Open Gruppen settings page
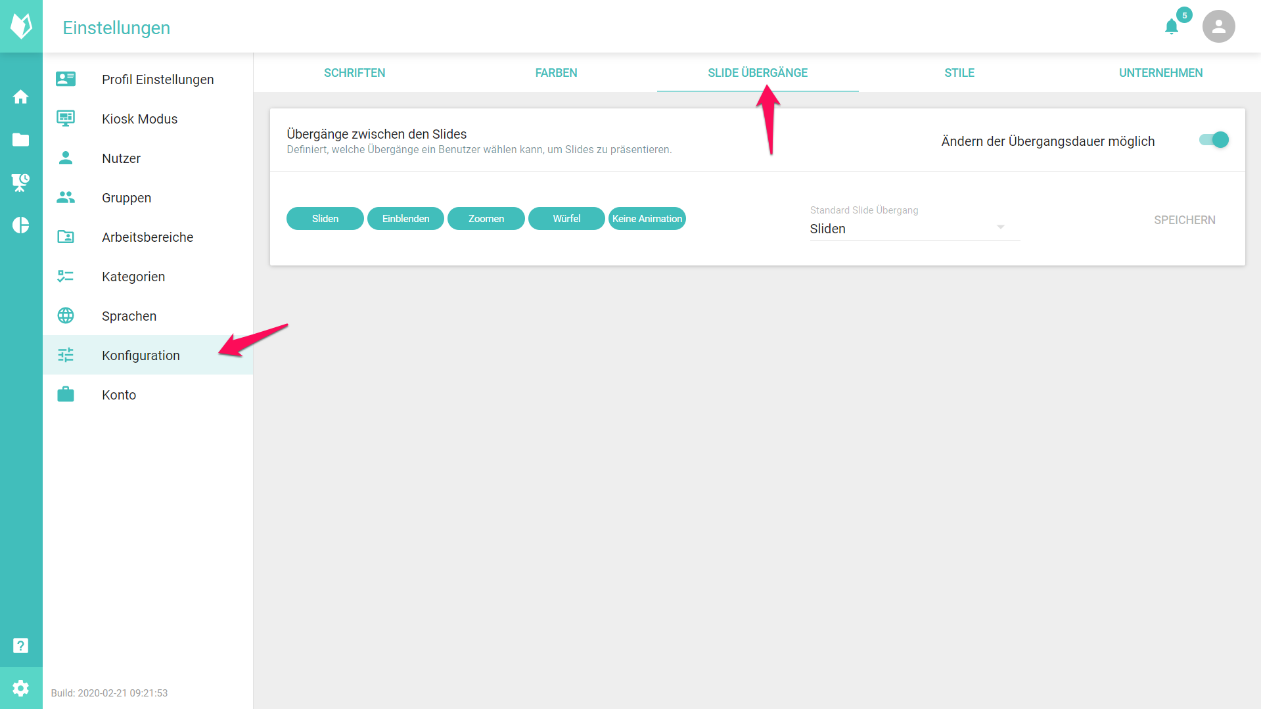 (x=148, y=197)
